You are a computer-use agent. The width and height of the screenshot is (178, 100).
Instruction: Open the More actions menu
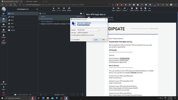click(150, 9)
